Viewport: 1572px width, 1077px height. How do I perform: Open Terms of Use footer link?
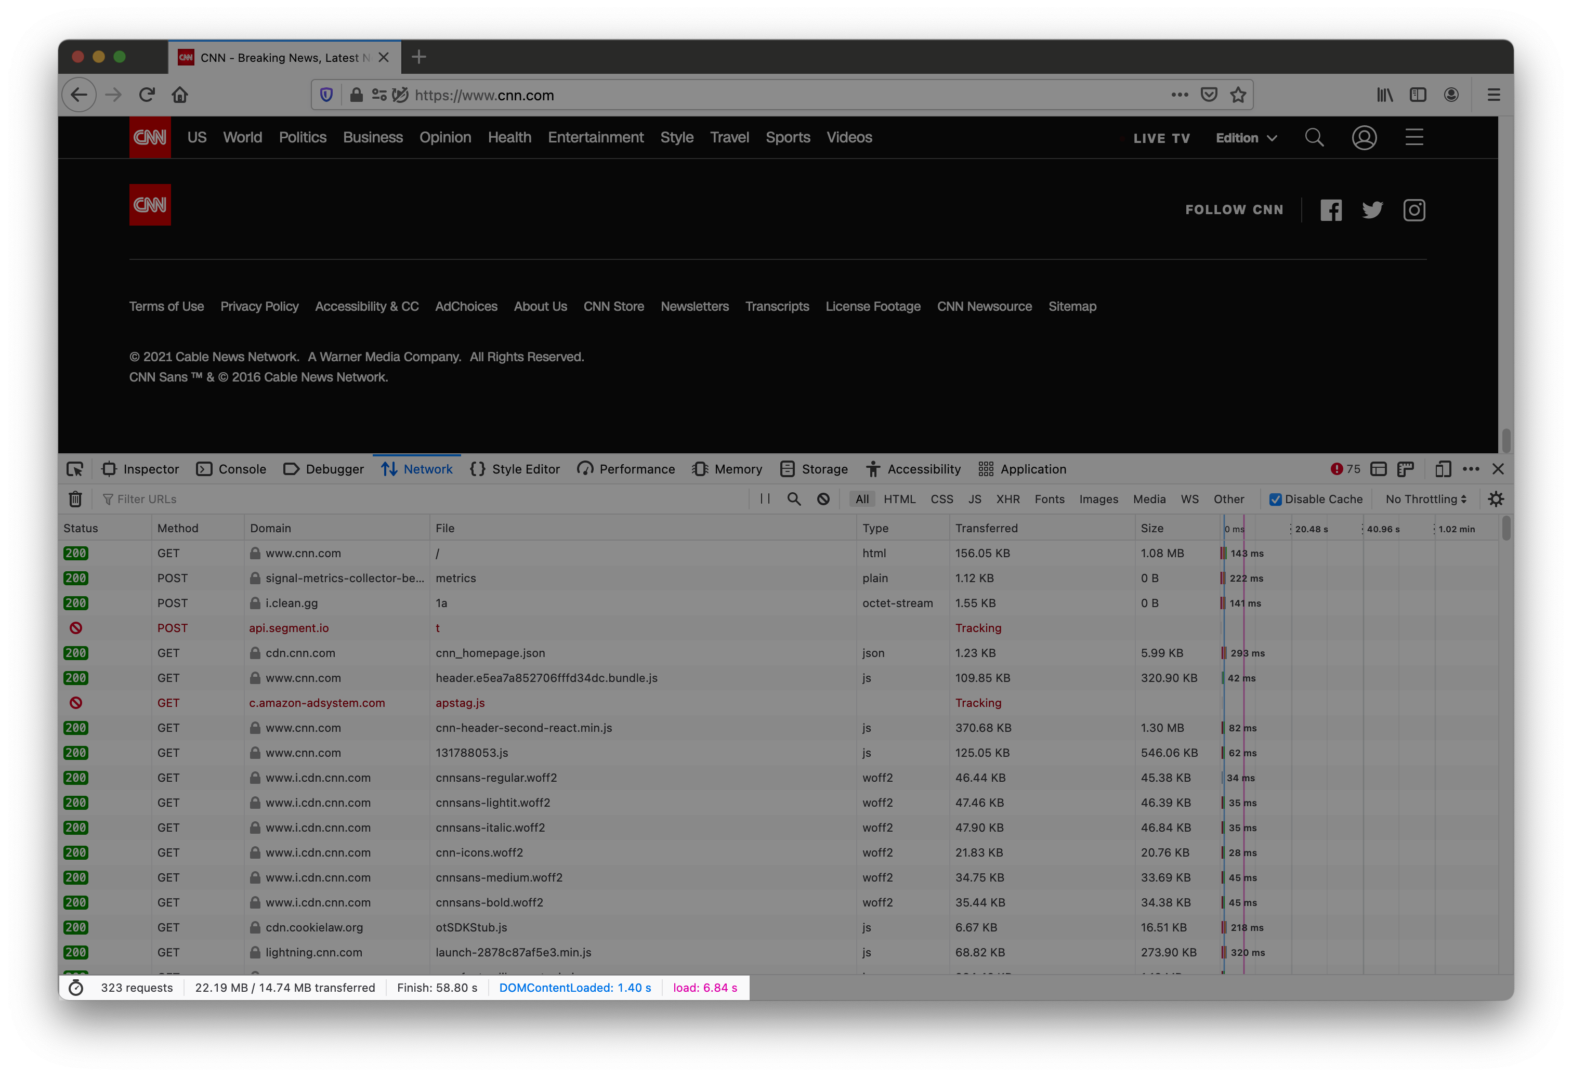tap(166, 307)
